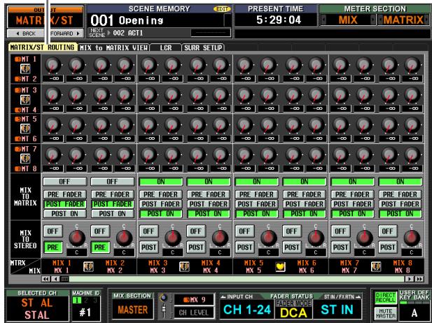The width and height of the screenshot is (432, 323).
Task: Click MIX 1 to stereo pan knob
Action: (x=77, y=238)
